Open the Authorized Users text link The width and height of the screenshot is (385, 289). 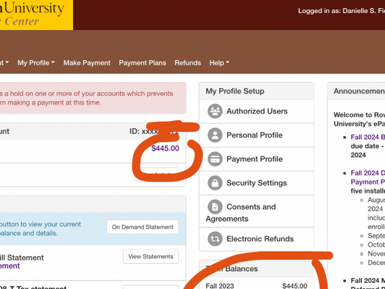point(257,111)
